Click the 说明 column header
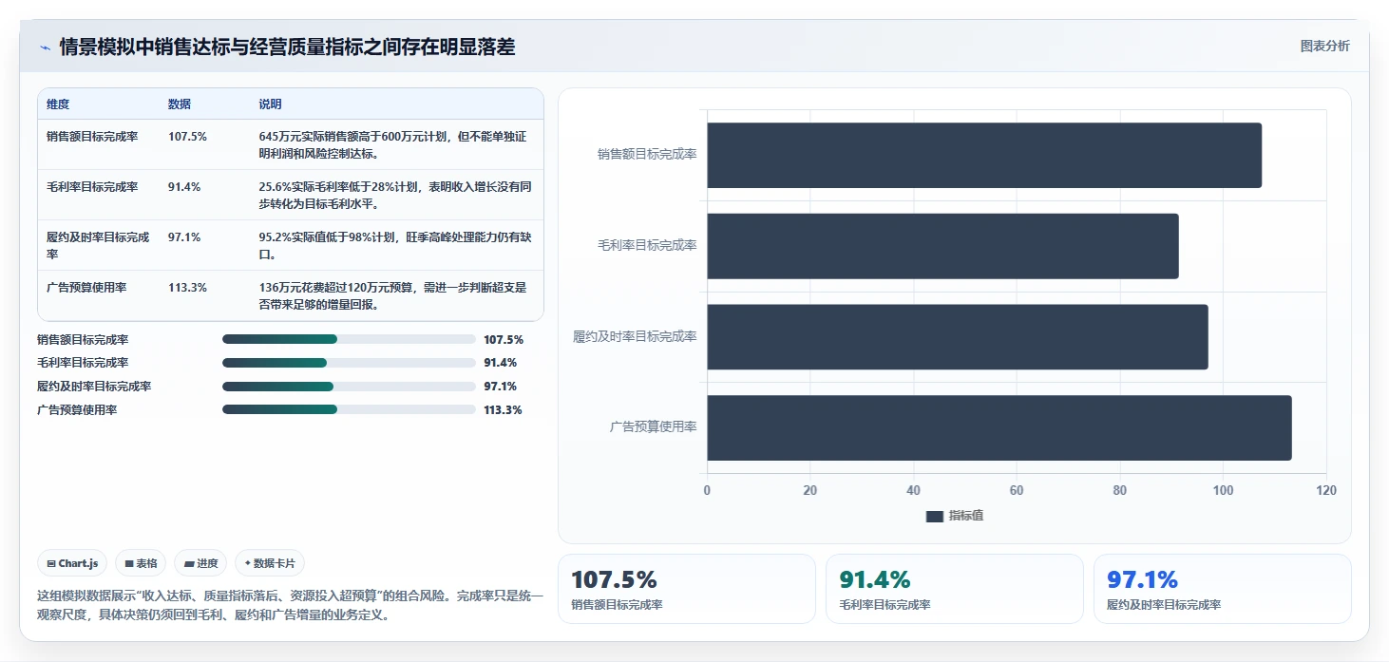 271,104
